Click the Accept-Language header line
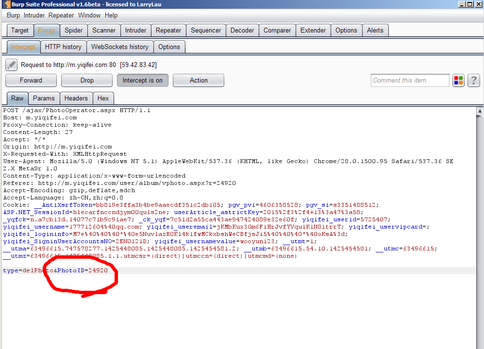This screenshot has width=484, height=349. pos(63,198)
